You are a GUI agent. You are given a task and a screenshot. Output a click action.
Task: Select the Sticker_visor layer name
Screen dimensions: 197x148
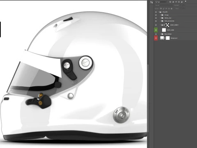pyautogui.click(x=168, y=18)
